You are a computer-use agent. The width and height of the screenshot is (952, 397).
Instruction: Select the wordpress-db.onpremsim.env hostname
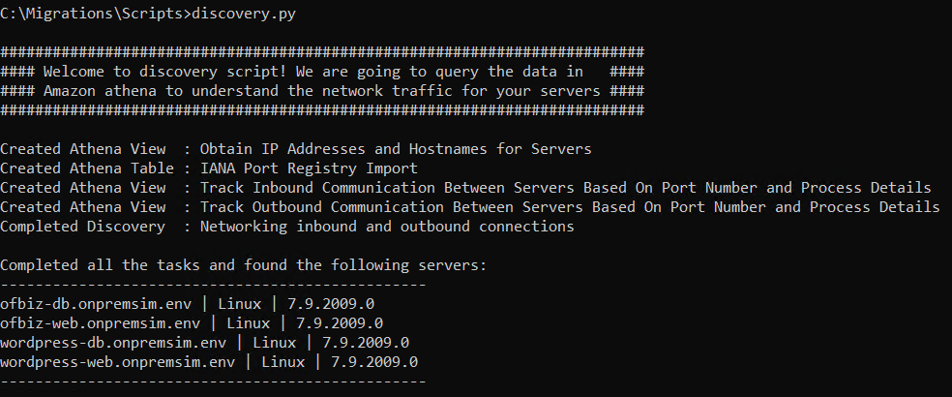pos(113,343)
